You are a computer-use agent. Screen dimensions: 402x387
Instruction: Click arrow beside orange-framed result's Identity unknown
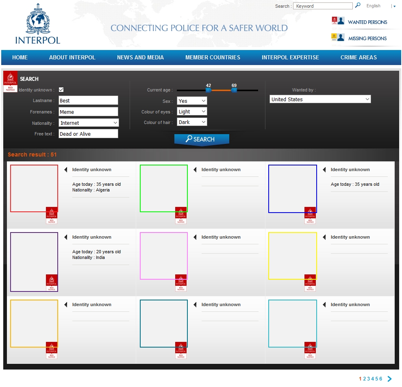coord(66,304)
